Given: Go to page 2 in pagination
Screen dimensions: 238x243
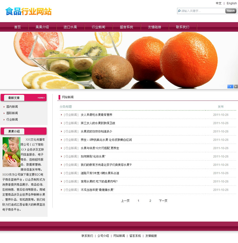Looking at the screenshot, I should point(150,201).
